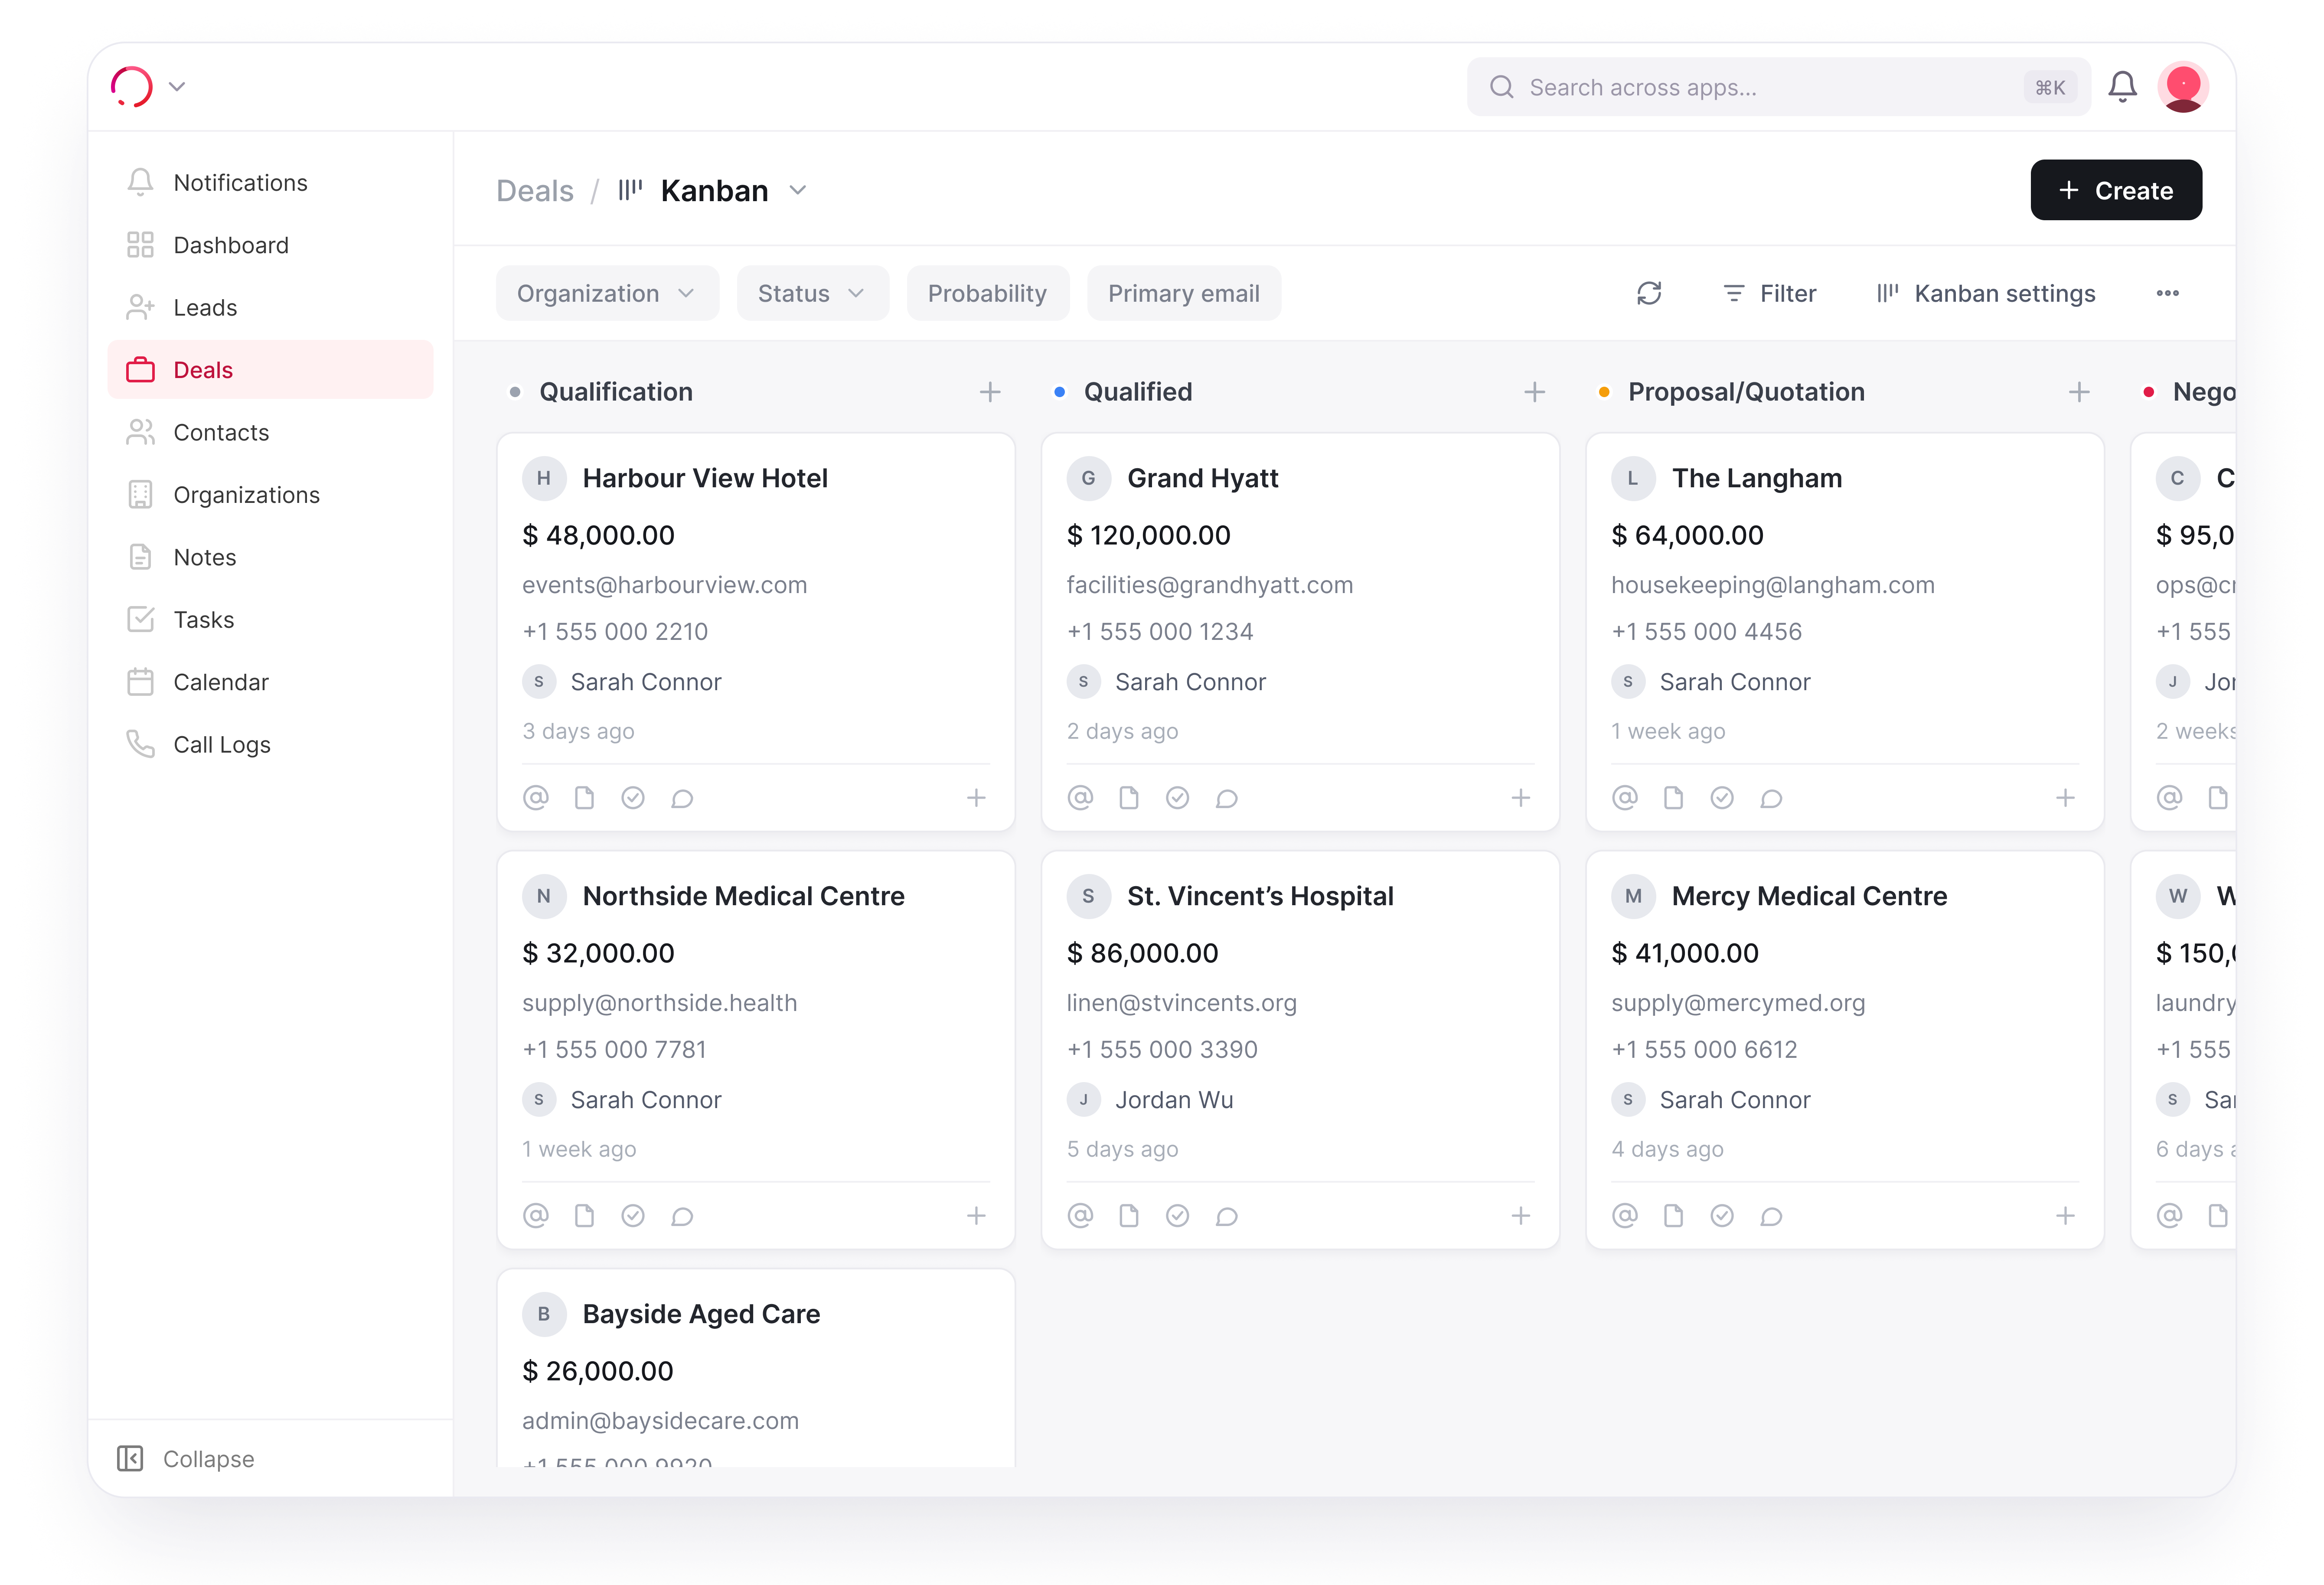Open Kanban settings
The width and height of the screenshot is (2324, 1585).
click(x=1985, y=293)
